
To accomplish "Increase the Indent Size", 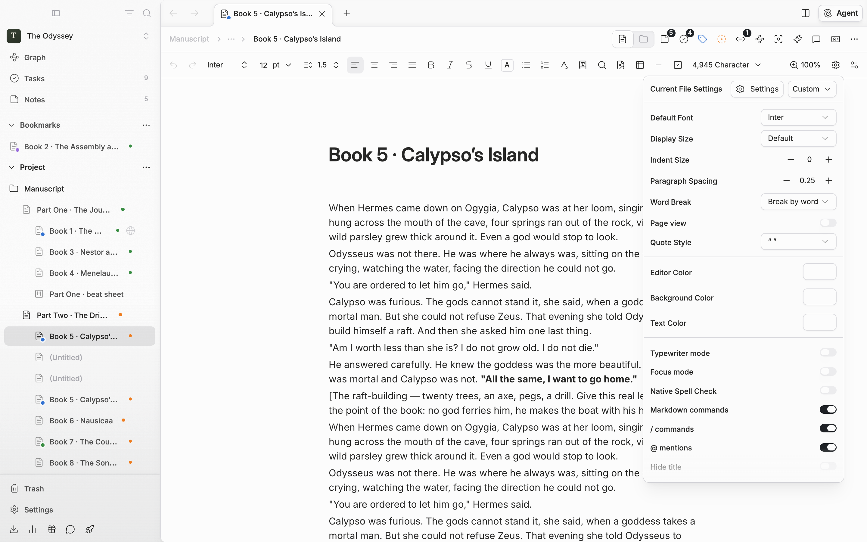I will tap(828, 160).
